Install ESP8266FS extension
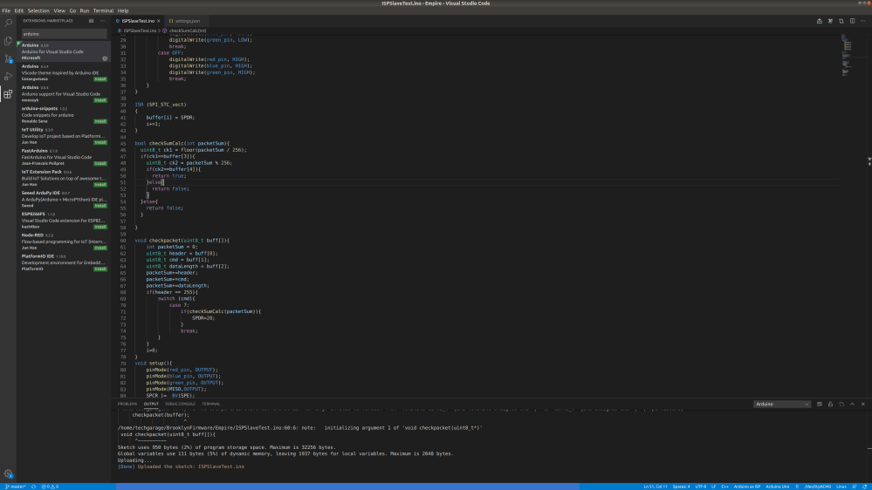 pyautogui.click(x=100, y=227)
